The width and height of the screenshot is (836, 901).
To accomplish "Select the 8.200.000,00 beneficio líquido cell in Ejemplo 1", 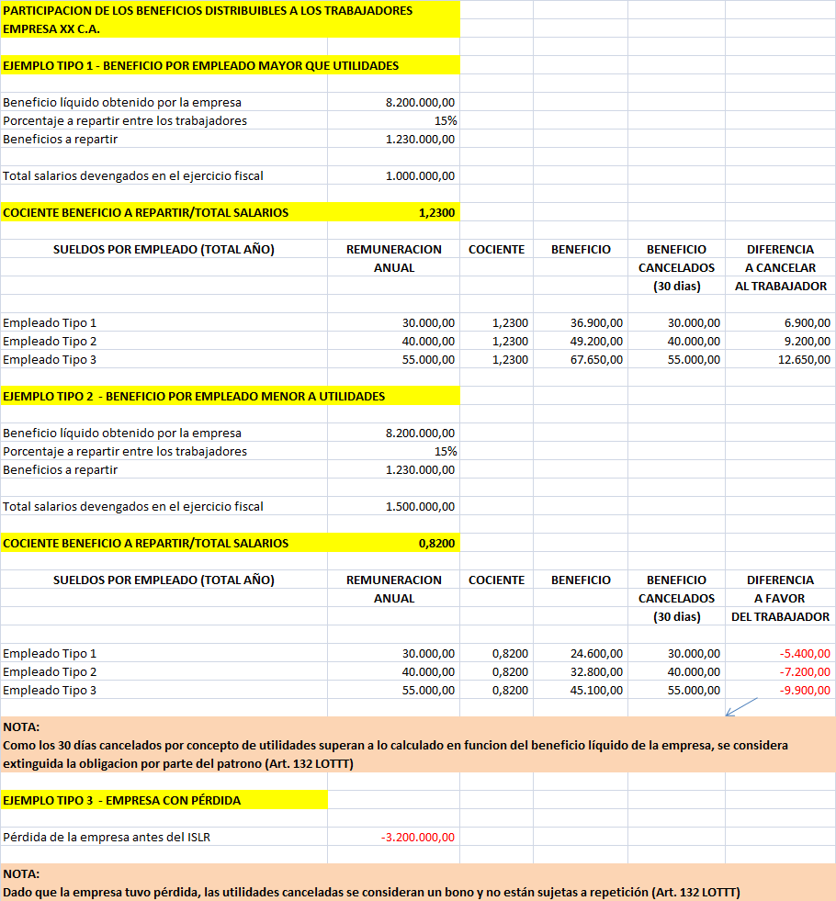I will (393, 102).
